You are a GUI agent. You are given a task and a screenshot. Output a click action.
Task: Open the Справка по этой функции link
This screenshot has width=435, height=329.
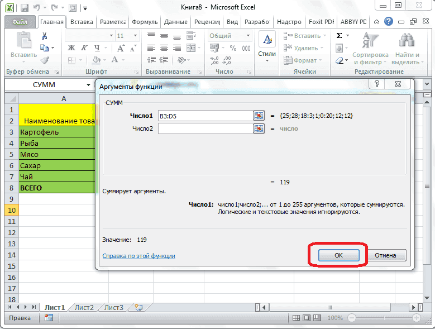138,256
